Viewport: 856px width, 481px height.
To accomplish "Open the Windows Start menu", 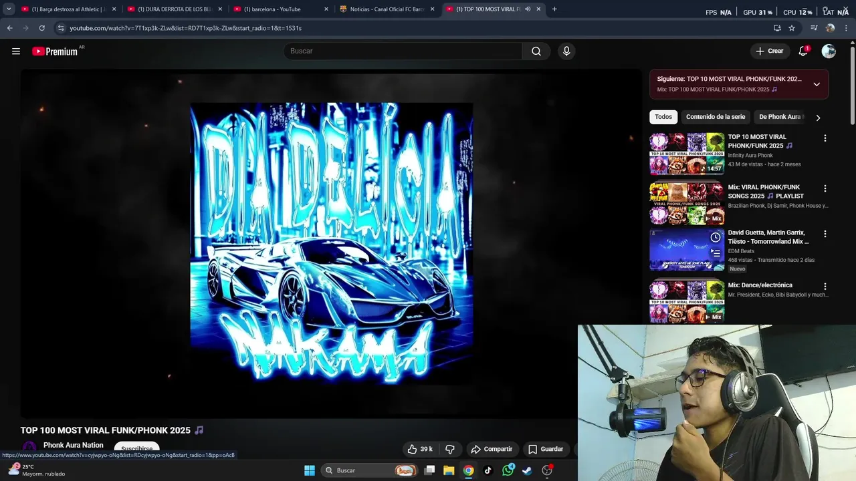I will (x=310, y=470).
